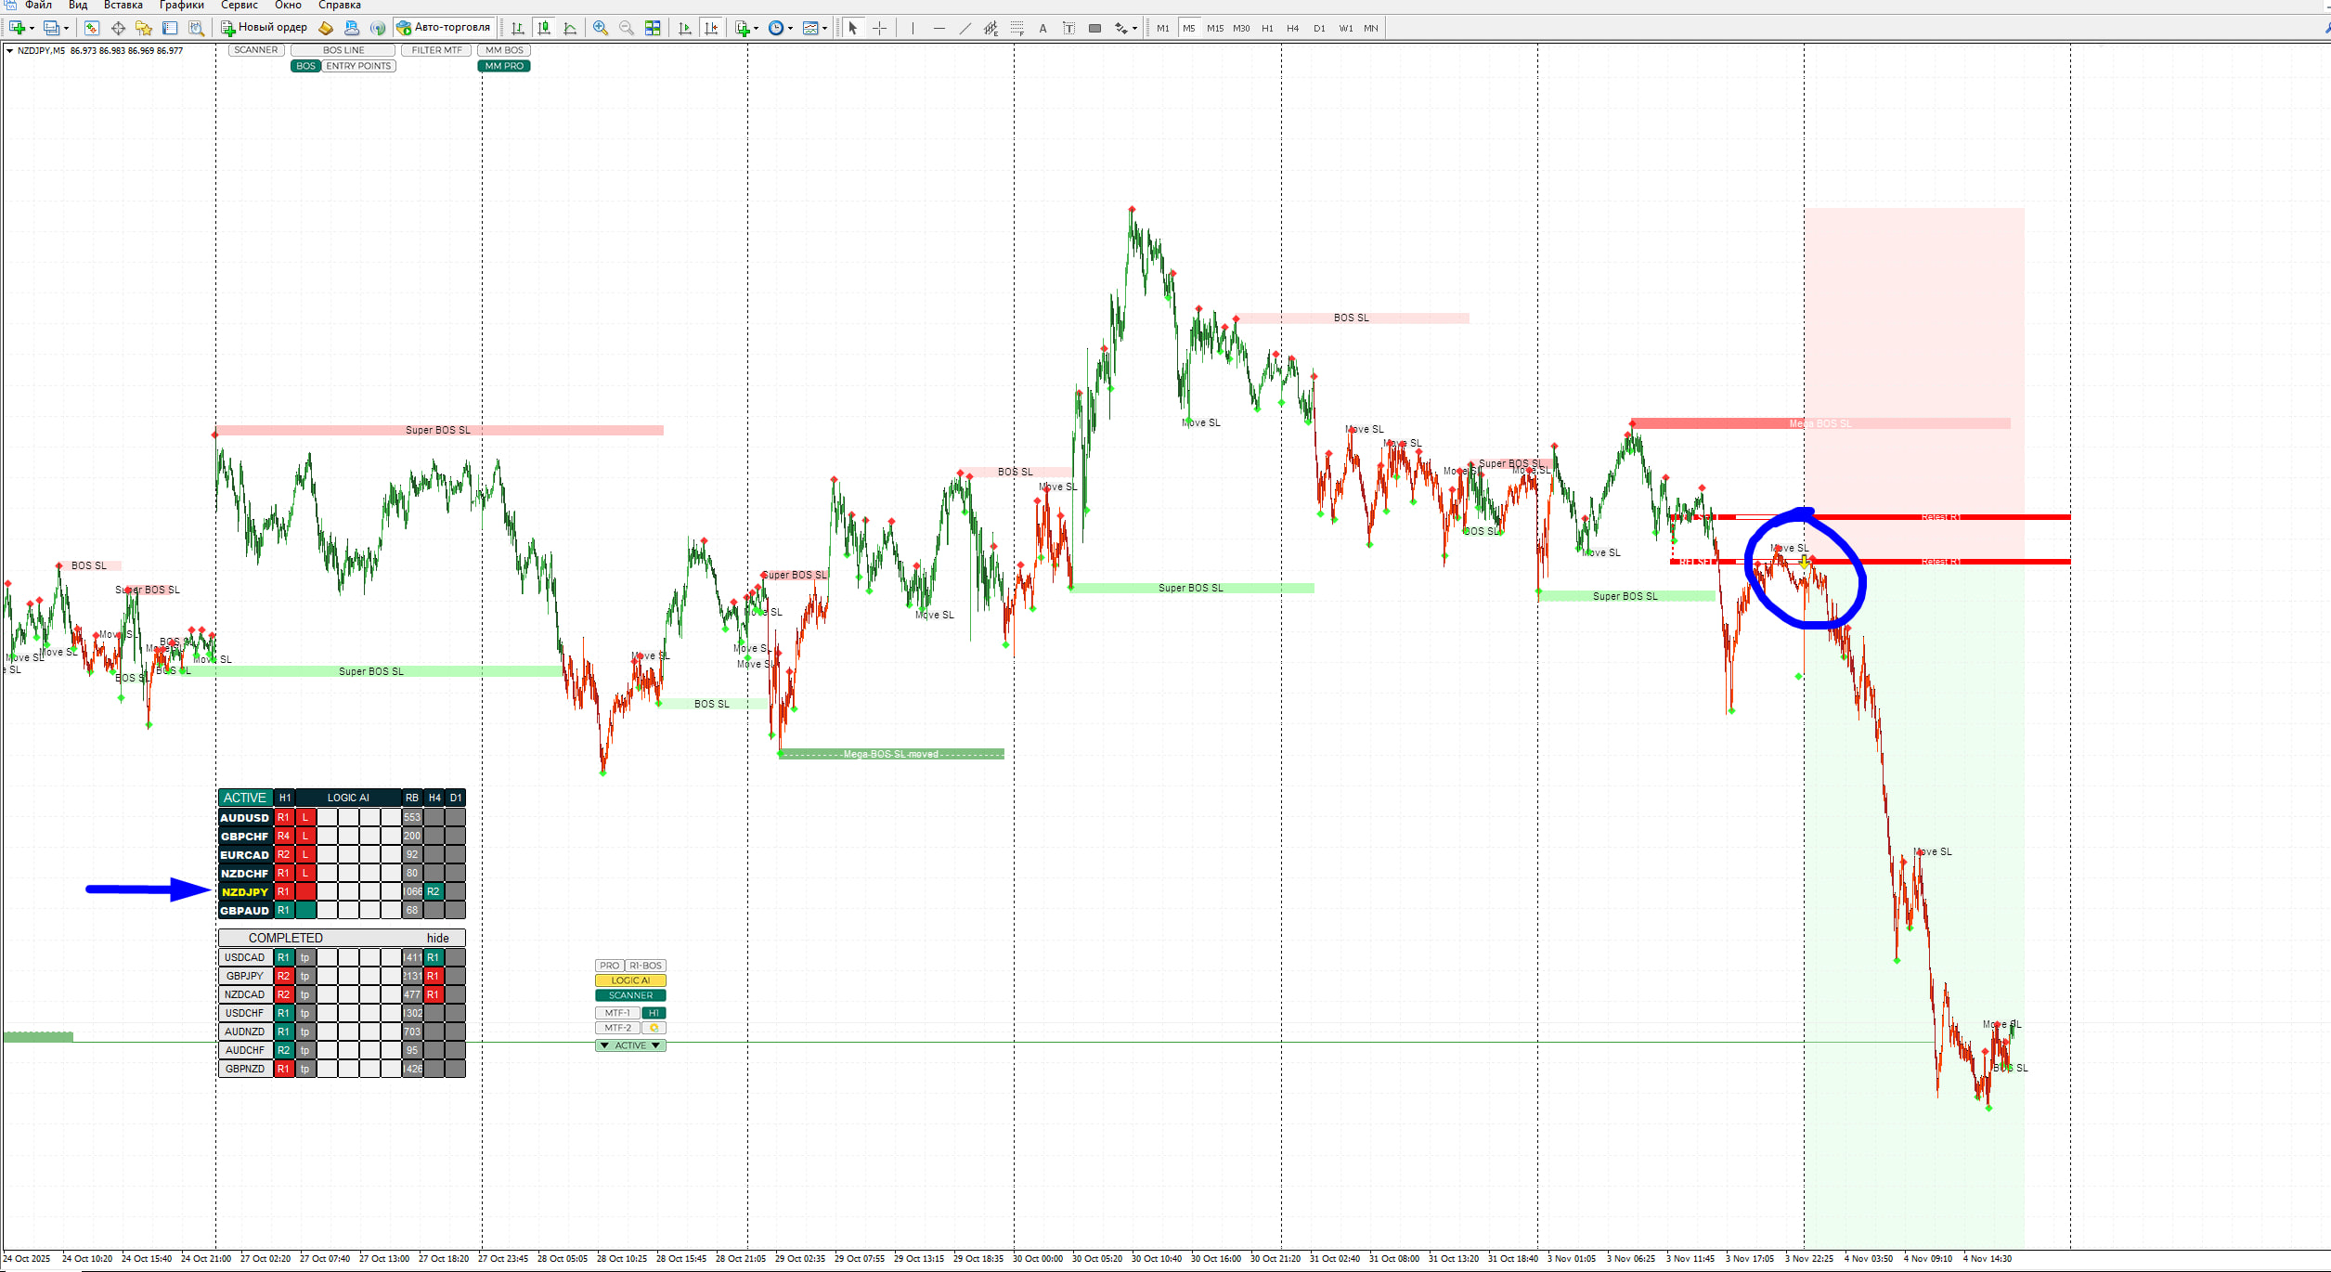Click the yellow LOGIC AI button
Screen dimensions: 2331x1272
tap(630, 980)
